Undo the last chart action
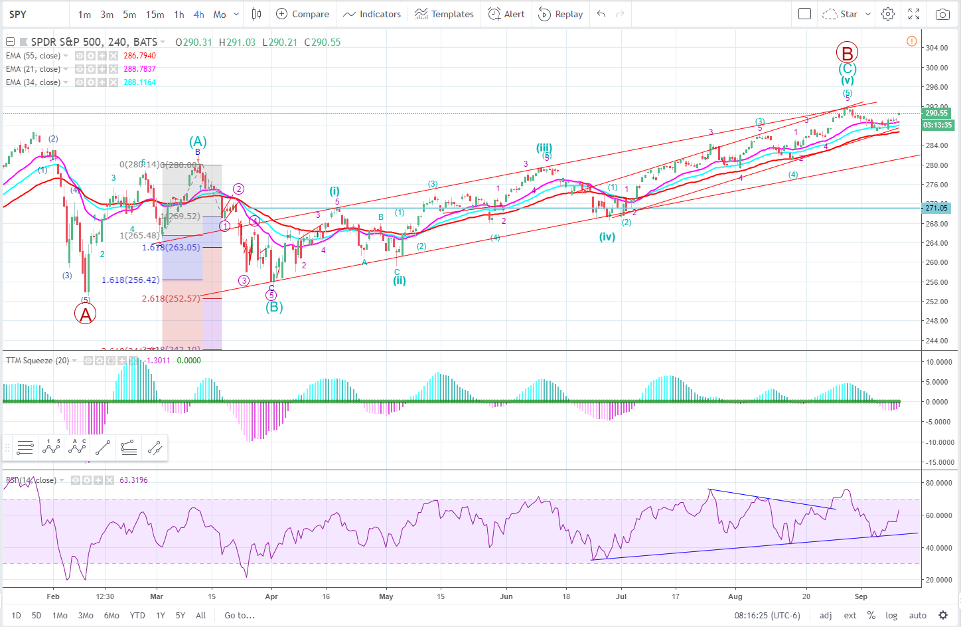961x627 pixels. tap(601, 14)
